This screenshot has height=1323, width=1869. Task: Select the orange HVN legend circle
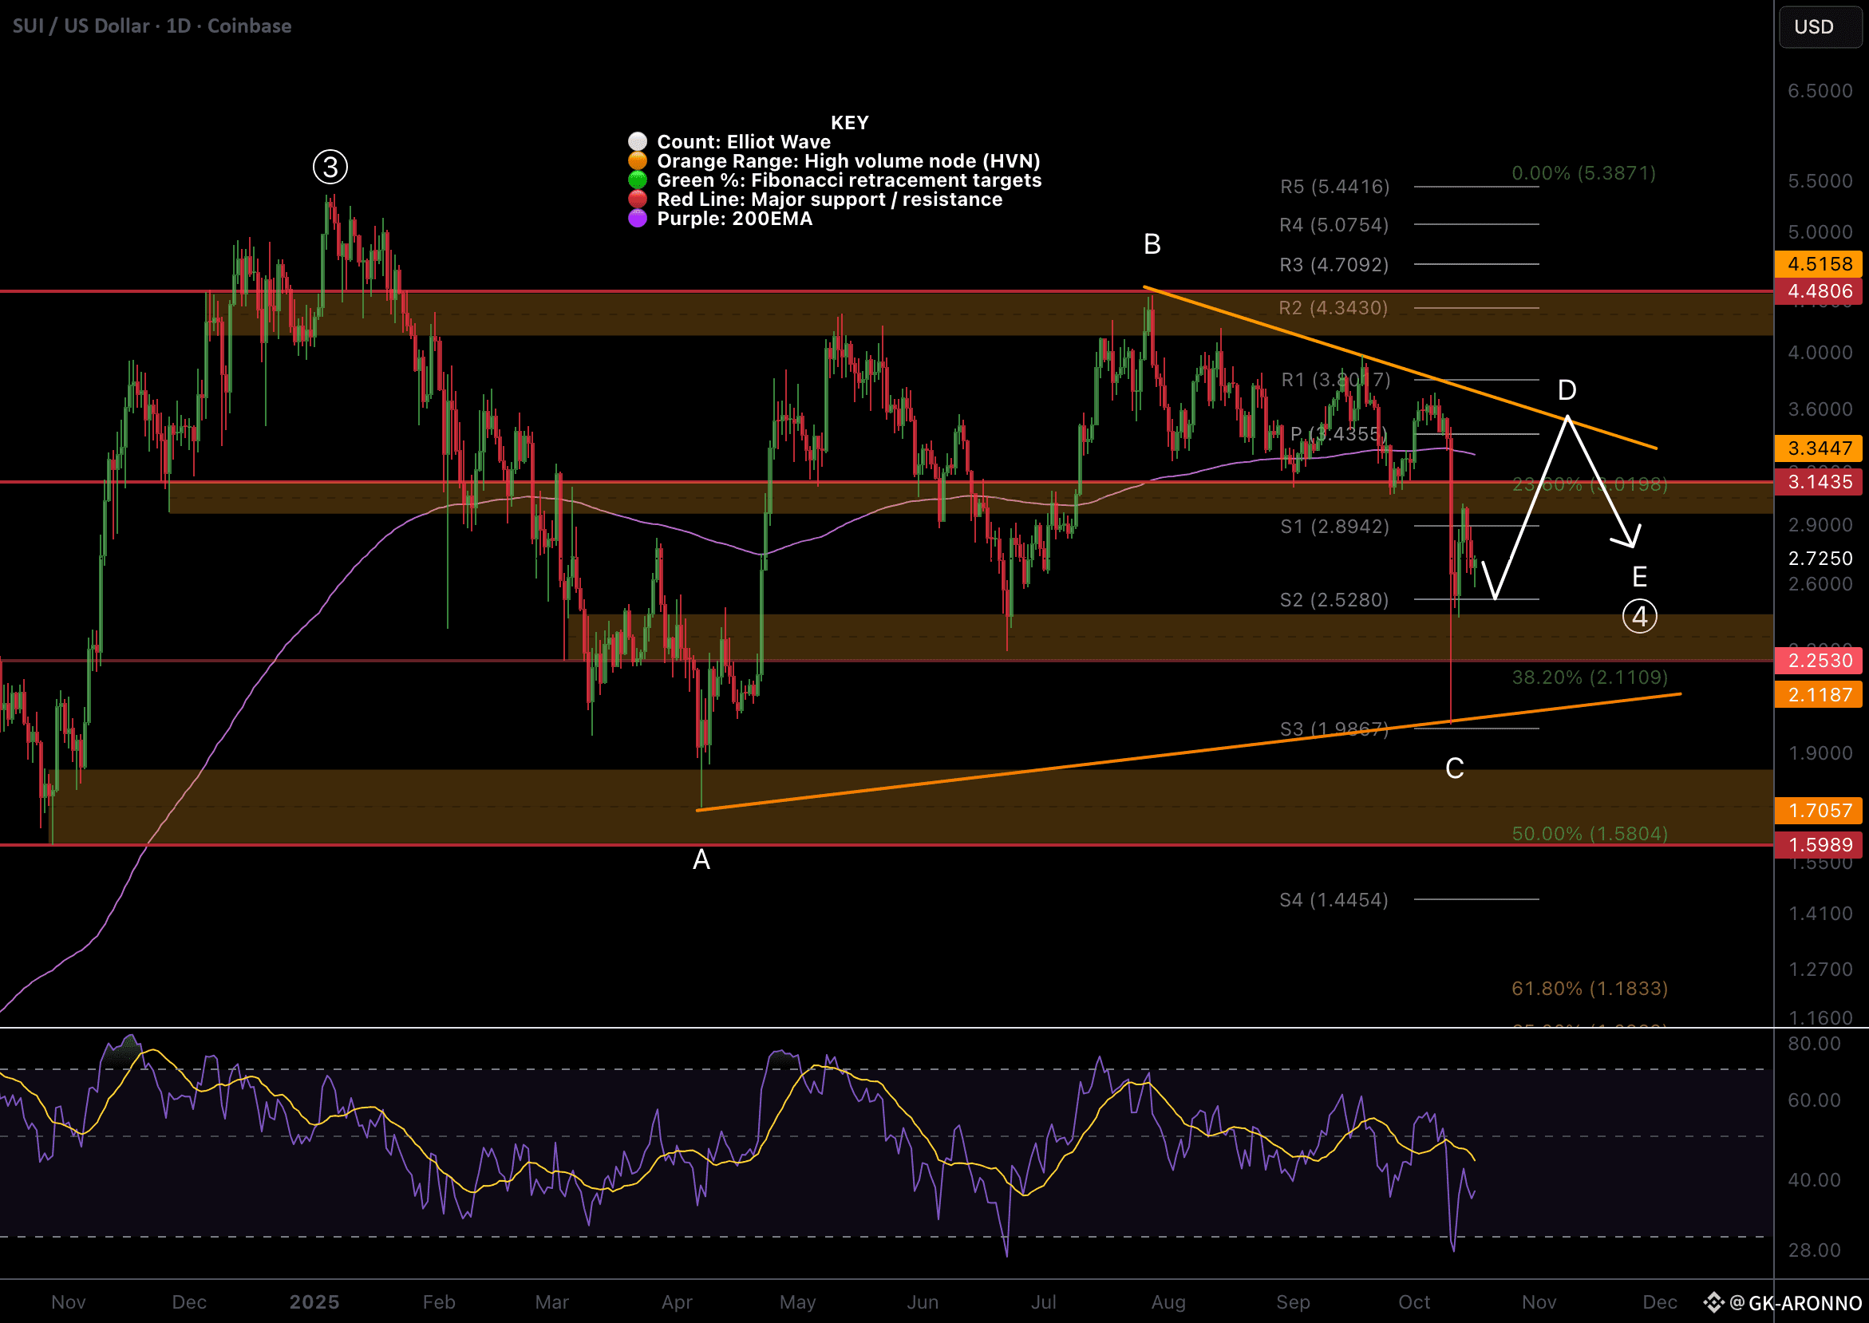pos(638,161)
